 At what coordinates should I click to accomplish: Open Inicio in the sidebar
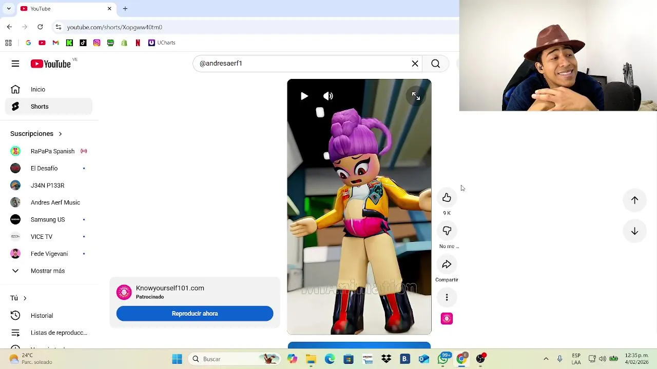tap(49, 89)
